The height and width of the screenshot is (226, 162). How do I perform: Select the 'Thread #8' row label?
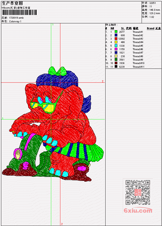click(138, 56)
